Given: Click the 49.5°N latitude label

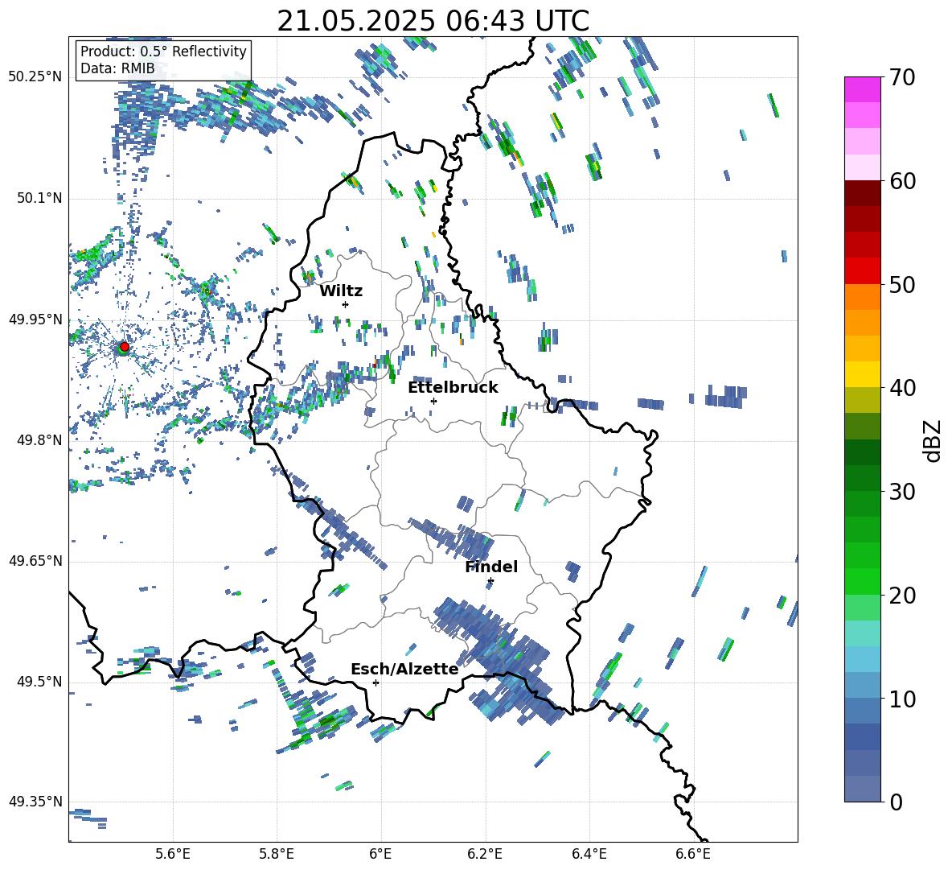Looking at the screenshot, I should 39,682.
